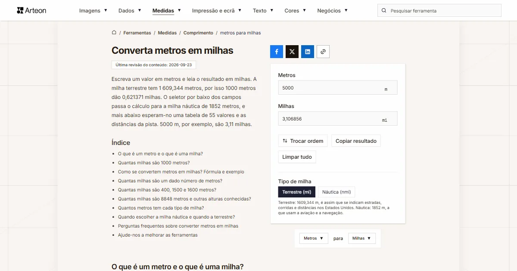Focus the Metros input field
This screenshot has height=271, width=517.
[338, 88]
